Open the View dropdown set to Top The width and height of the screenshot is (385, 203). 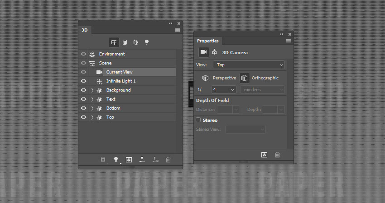(249, 65)
